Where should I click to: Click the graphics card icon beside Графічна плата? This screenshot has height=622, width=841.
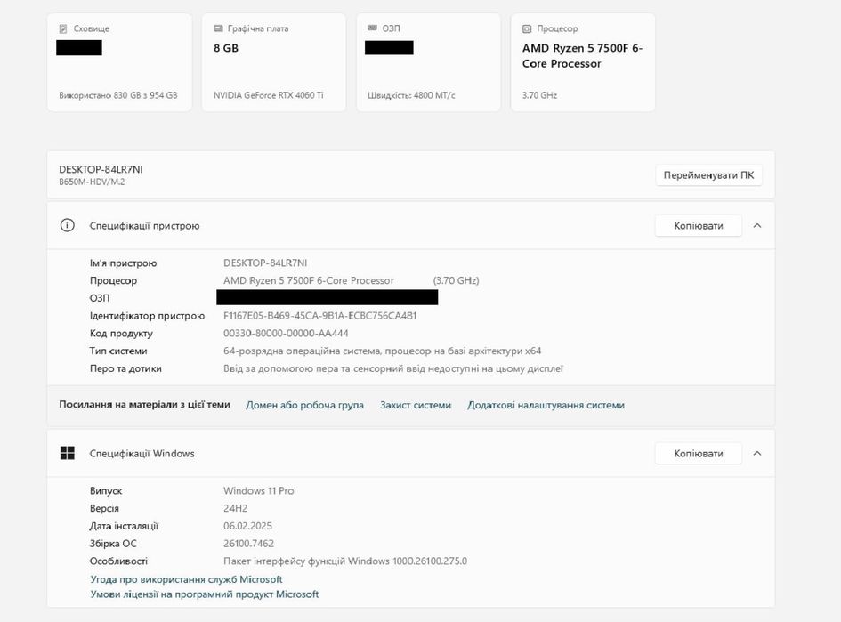coord(218,28)
